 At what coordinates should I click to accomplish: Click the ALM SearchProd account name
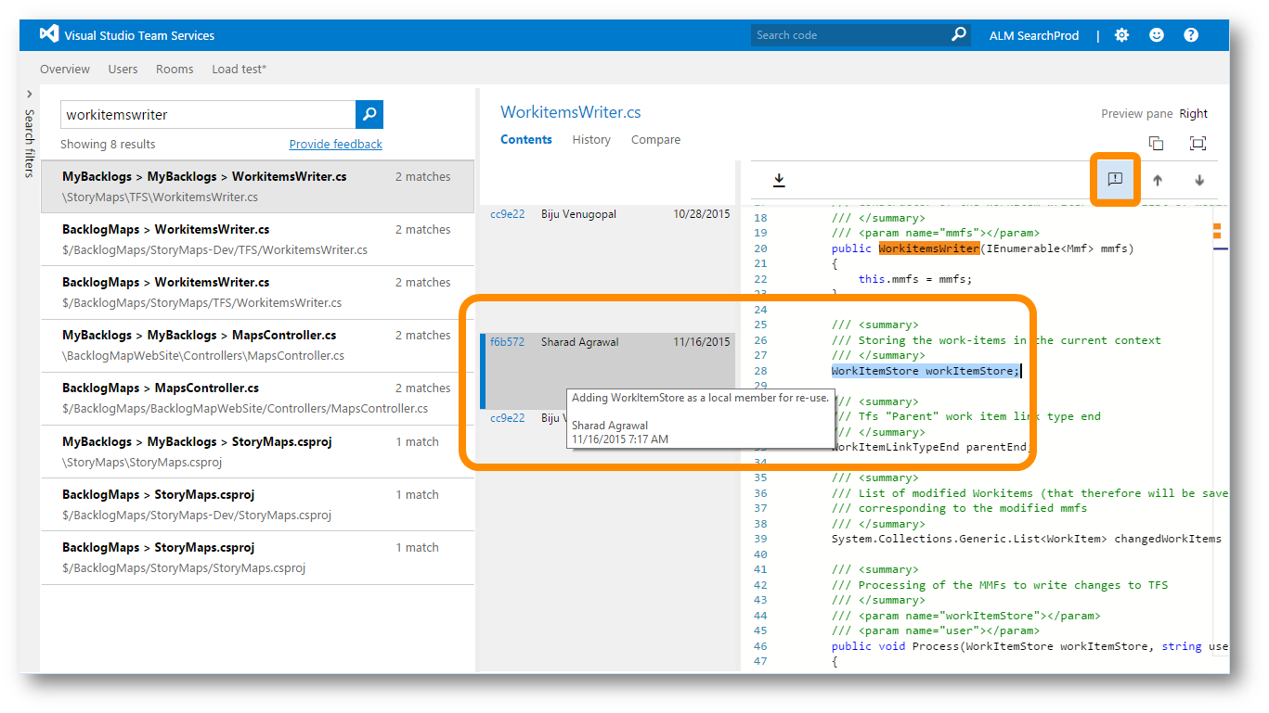pos(1033,34)
